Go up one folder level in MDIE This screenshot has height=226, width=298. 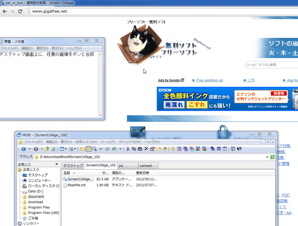tap(47, 149)
